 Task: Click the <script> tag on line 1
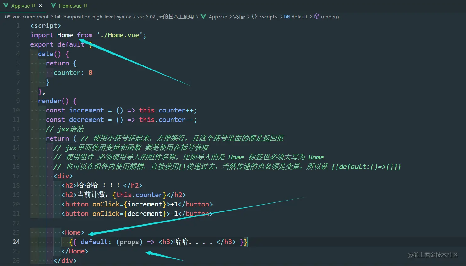[x=46, y=26]
